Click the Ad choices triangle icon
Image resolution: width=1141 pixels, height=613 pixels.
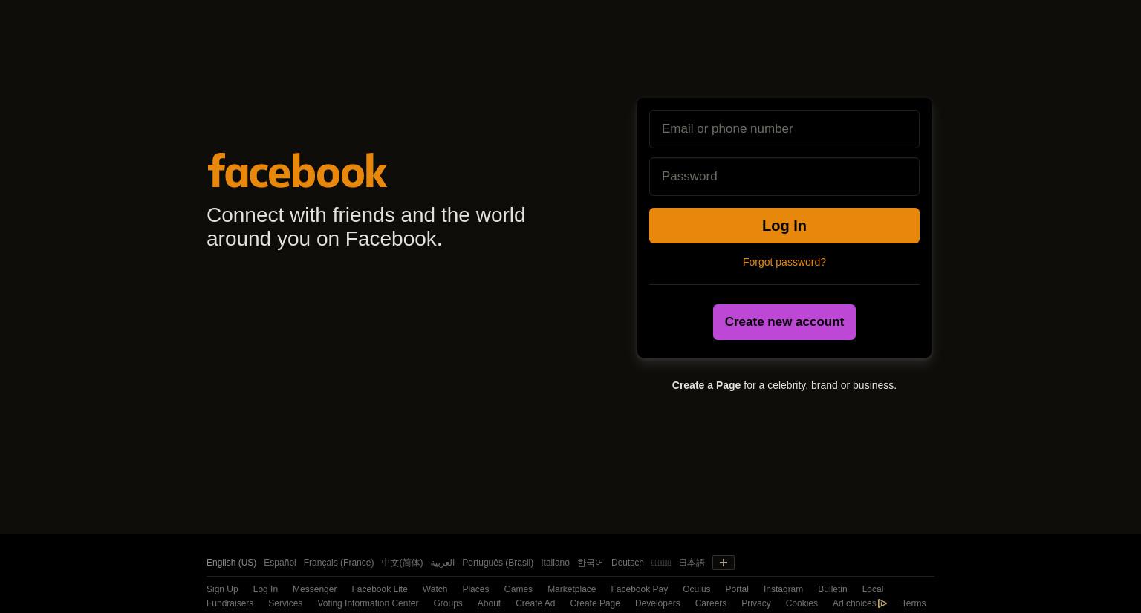882,603
